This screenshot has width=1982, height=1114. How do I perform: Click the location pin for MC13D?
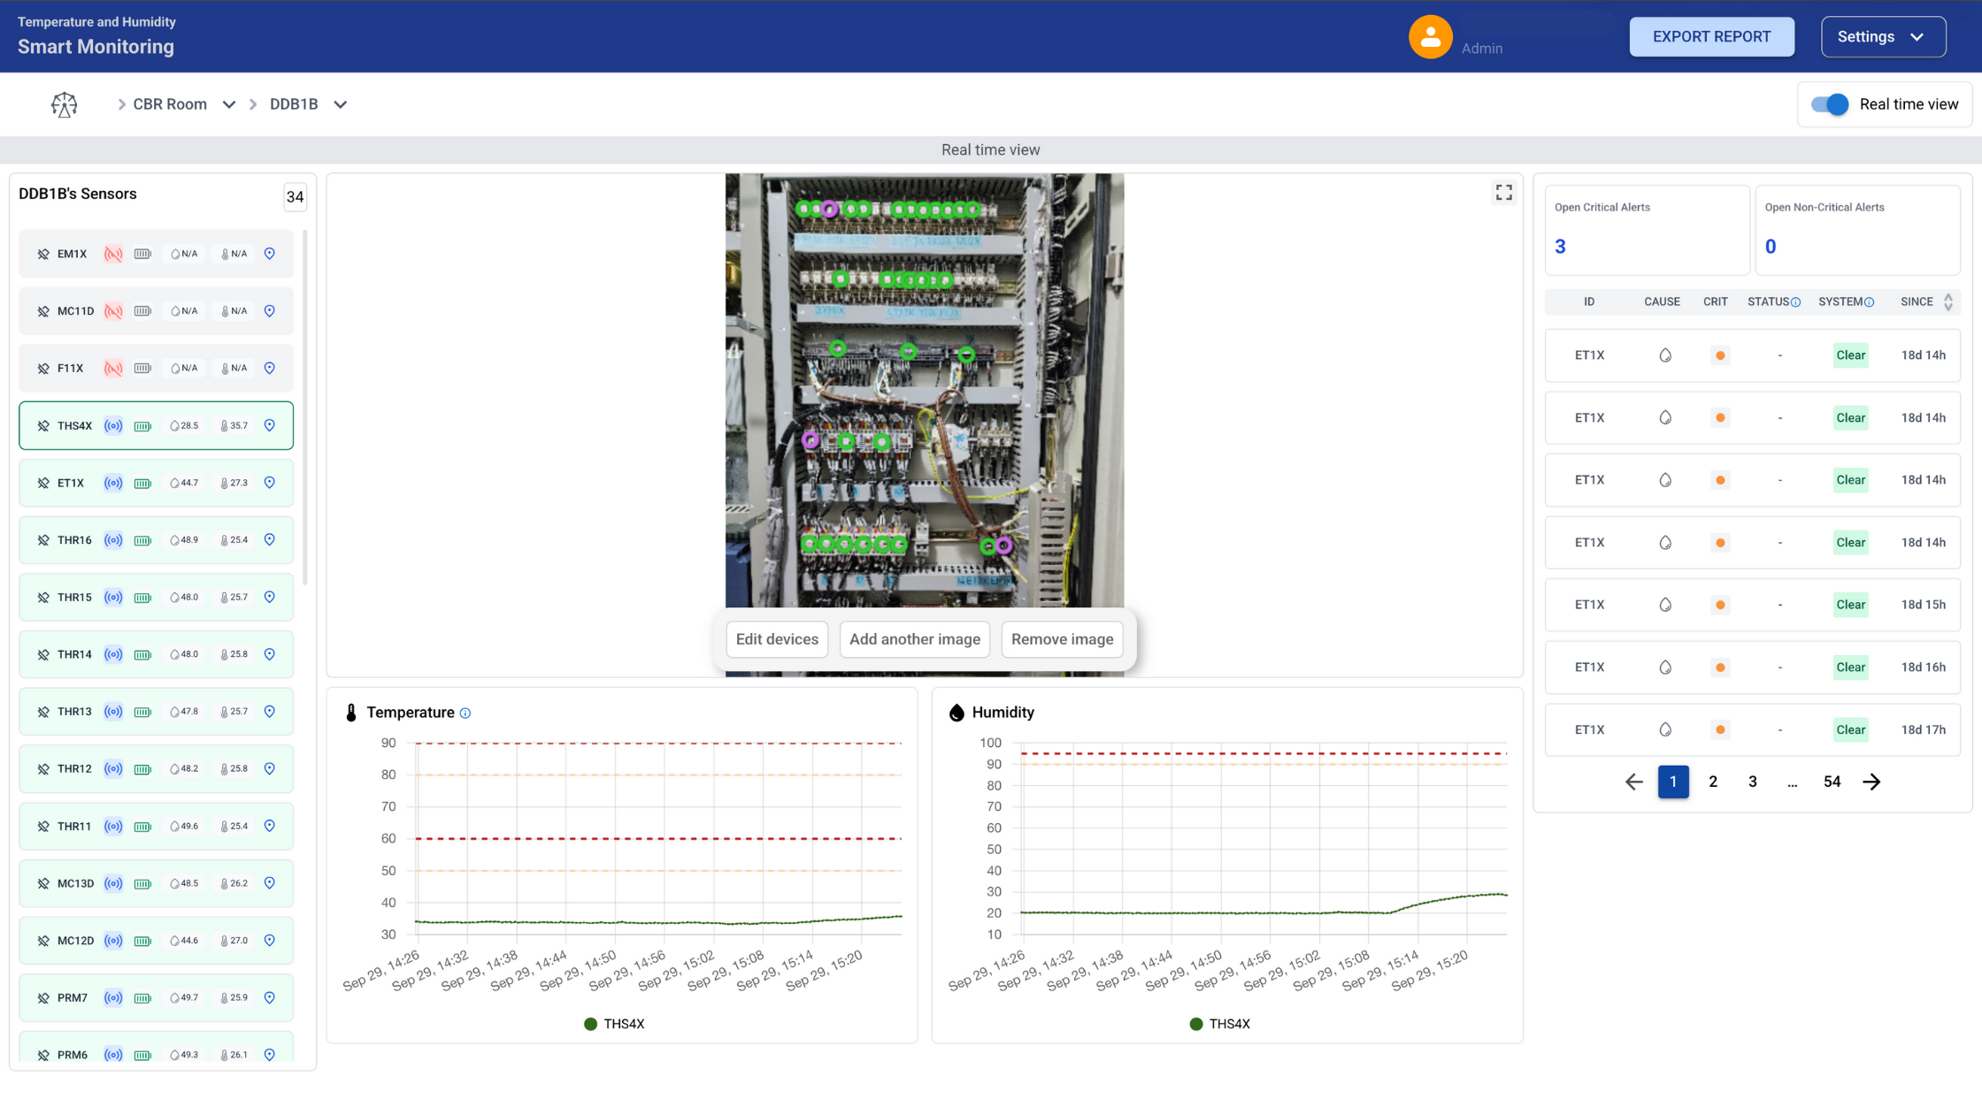(270, 883)
